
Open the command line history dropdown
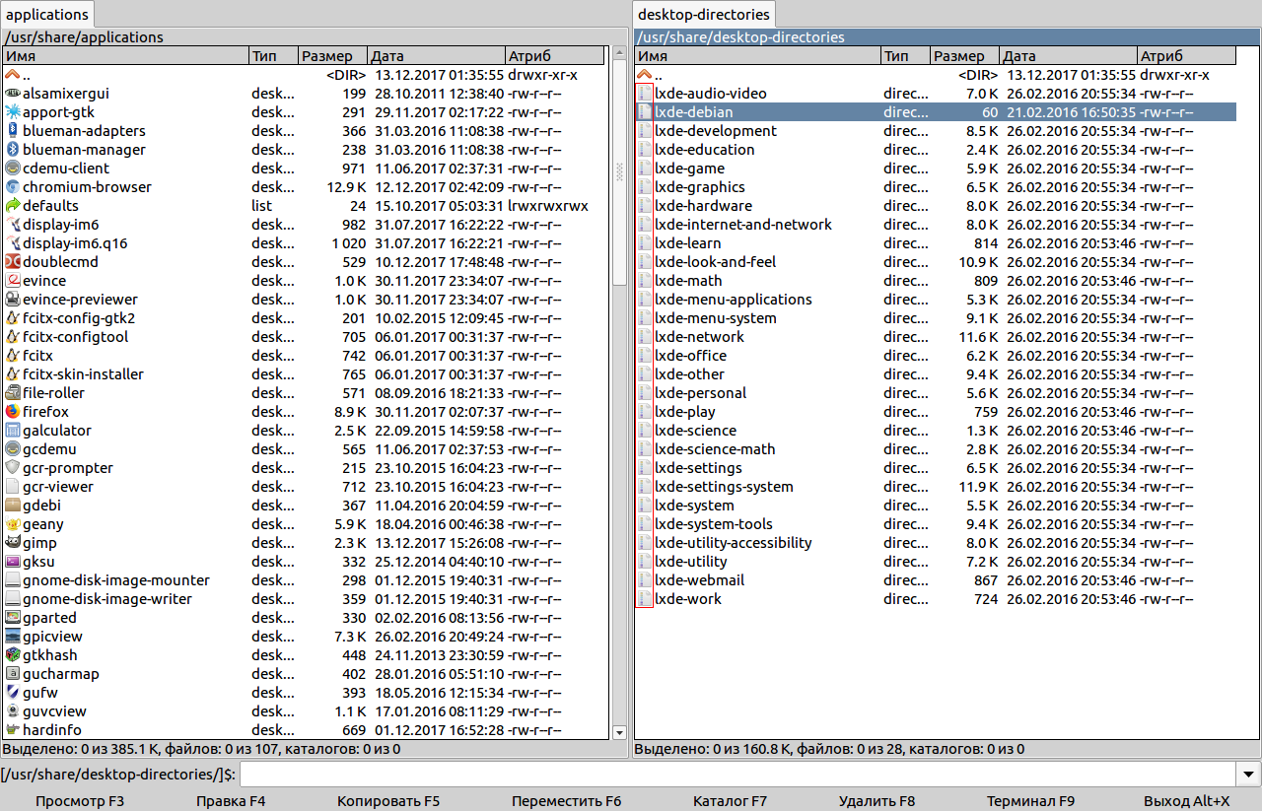coord(1249,775)
